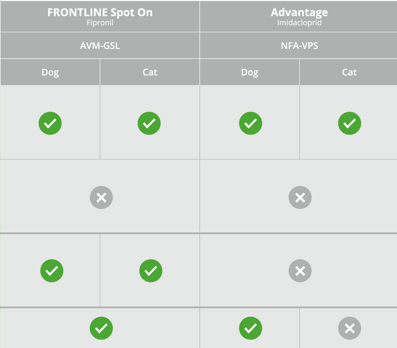Image resolution: width=397 pixels, height=348 pixels.
Task: Click the first-row green check under Frontline Cat
Action: click(x=149, y=123)
